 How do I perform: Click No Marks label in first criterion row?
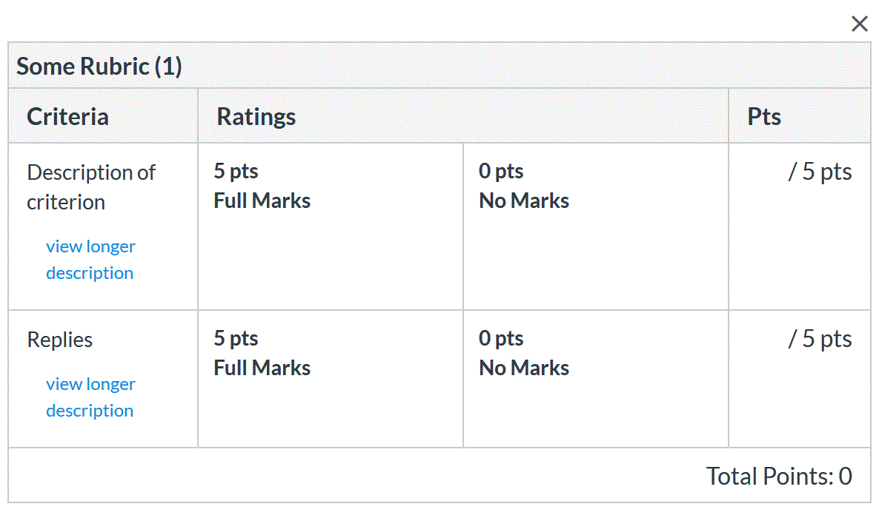tap(524, 201)
